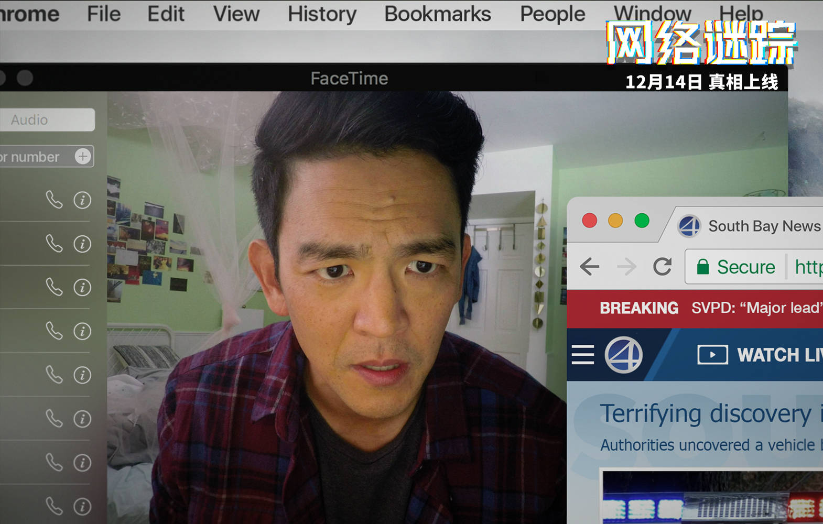Image resolution: width=823 pixels, height=524 pixels.
Task: Open the People menu
Action: tap(553, 14)
